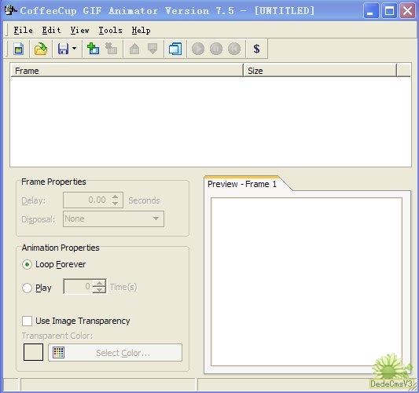Open the File menu
The image size is (419, 393).
point(24,30)
